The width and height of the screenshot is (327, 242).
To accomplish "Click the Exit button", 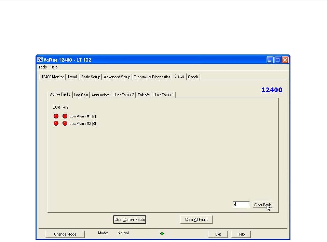I will [x=218, y=234].
